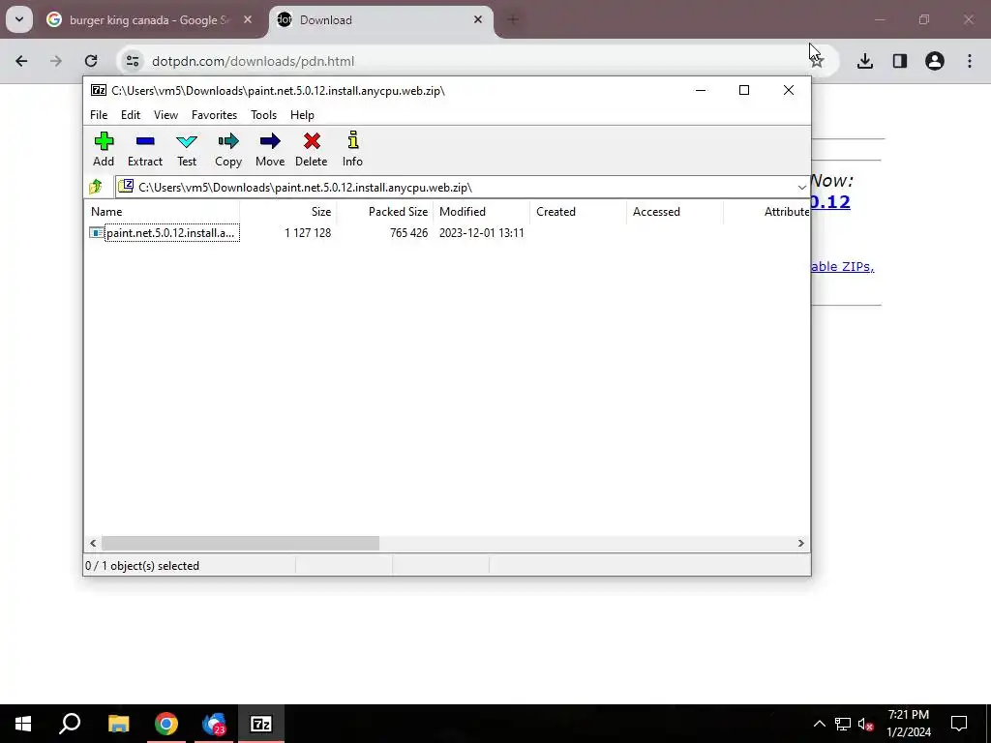The height and width of the screenshot is (743, 991).
Task: Expand the 7-Zip address path dropdown
Action: point(801,187)
